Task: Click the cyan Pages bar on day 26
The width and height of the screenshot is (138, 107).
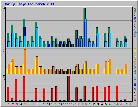Action: pos(110,40)
